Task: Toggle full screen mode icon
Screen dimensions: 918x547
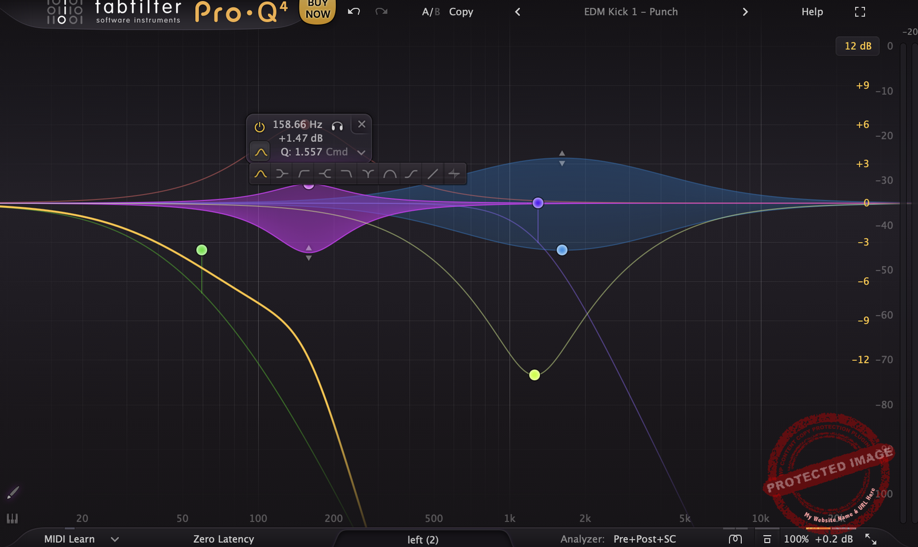Action: click(859, 11)
